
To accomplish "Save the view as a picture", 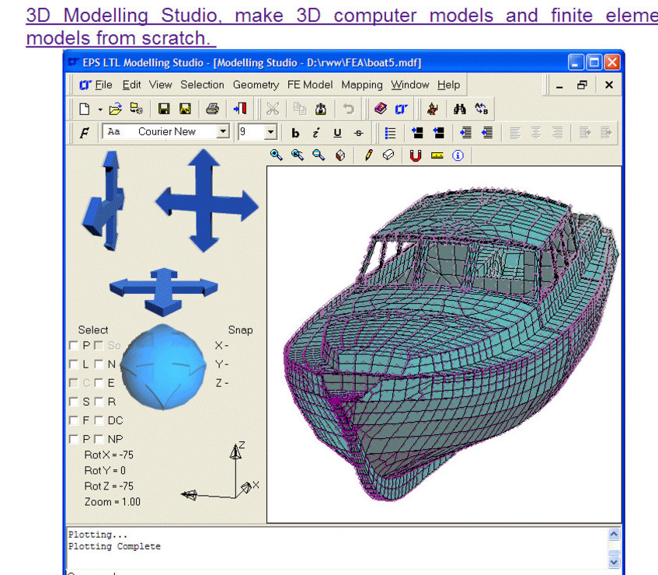I will 185,109.
